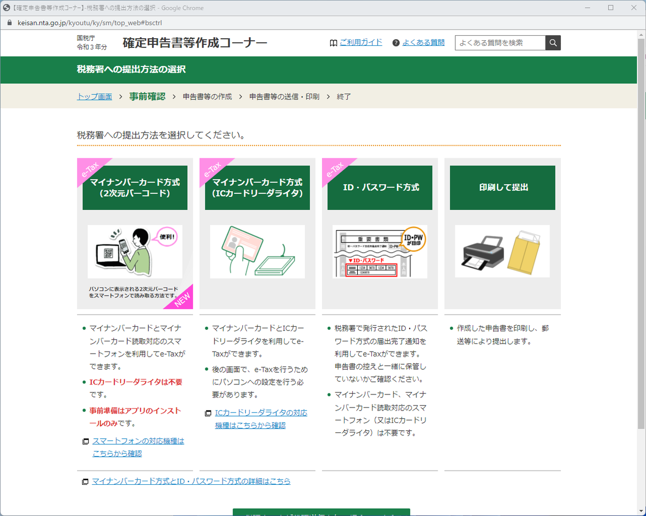Viewport: 646px width, 516px height.
Task: Click the question mark icon beside よくある質問
Action: (396, 43)
